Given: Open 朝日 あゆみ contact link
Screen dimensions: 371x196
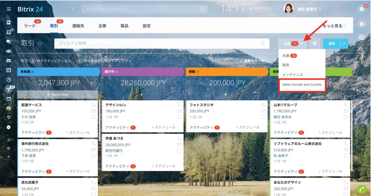Looking at the screenshot, I should pos(283,117).
